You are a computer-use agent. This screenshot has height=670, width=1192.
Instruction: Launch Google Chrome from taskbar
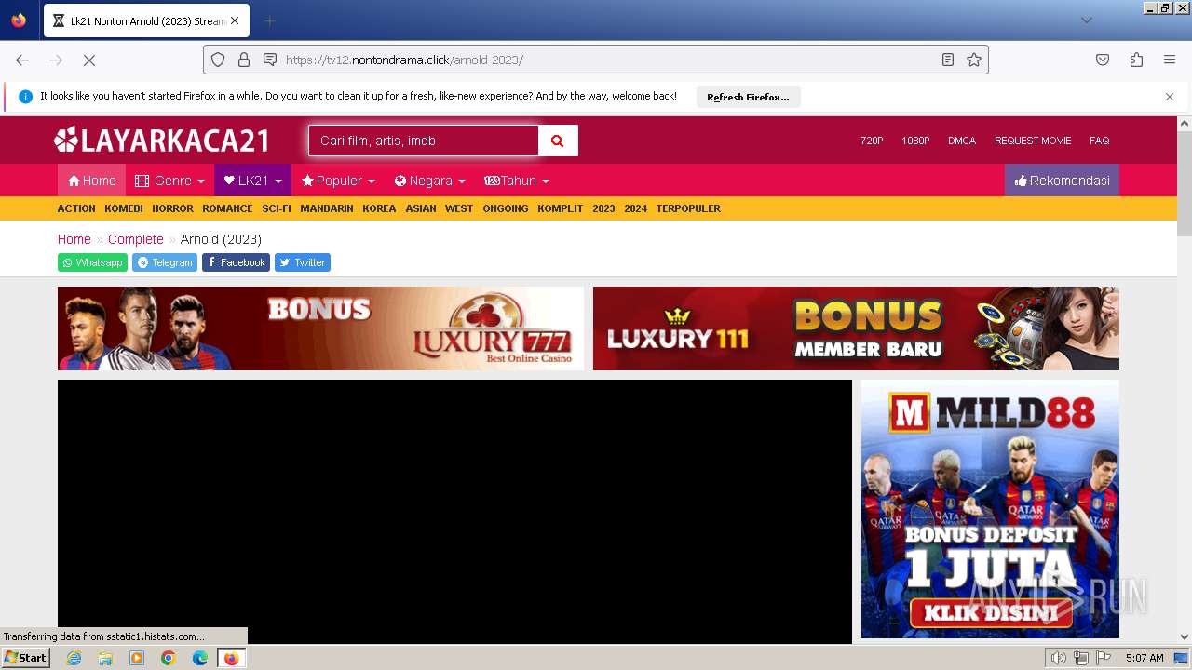click(169, 658)
